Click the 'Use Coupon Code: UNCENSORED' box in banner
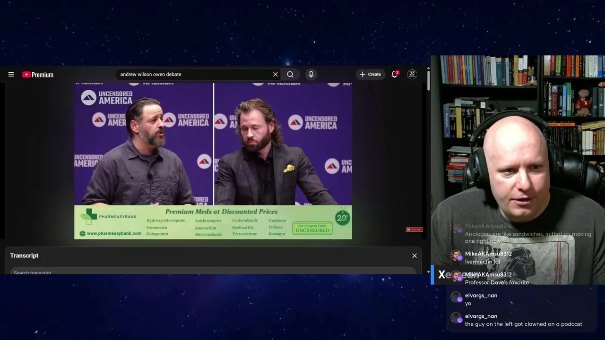The width and height of the screenshot is (605, 340). tap(312, 229)
